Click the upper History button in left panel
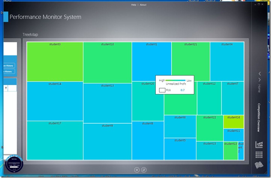Image resolution: width=271 pixels, height=178 pixels. [x=9, y=66]
